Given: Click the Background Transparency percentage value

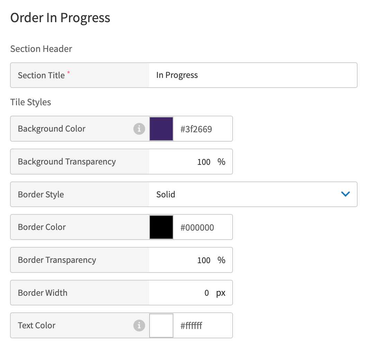Looking at the screenshot, I should click(204, 162).
